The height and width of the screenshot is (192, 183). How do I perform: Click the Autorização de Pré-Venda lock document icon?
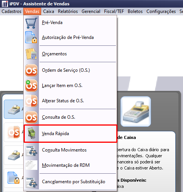(x=31, y=37)
